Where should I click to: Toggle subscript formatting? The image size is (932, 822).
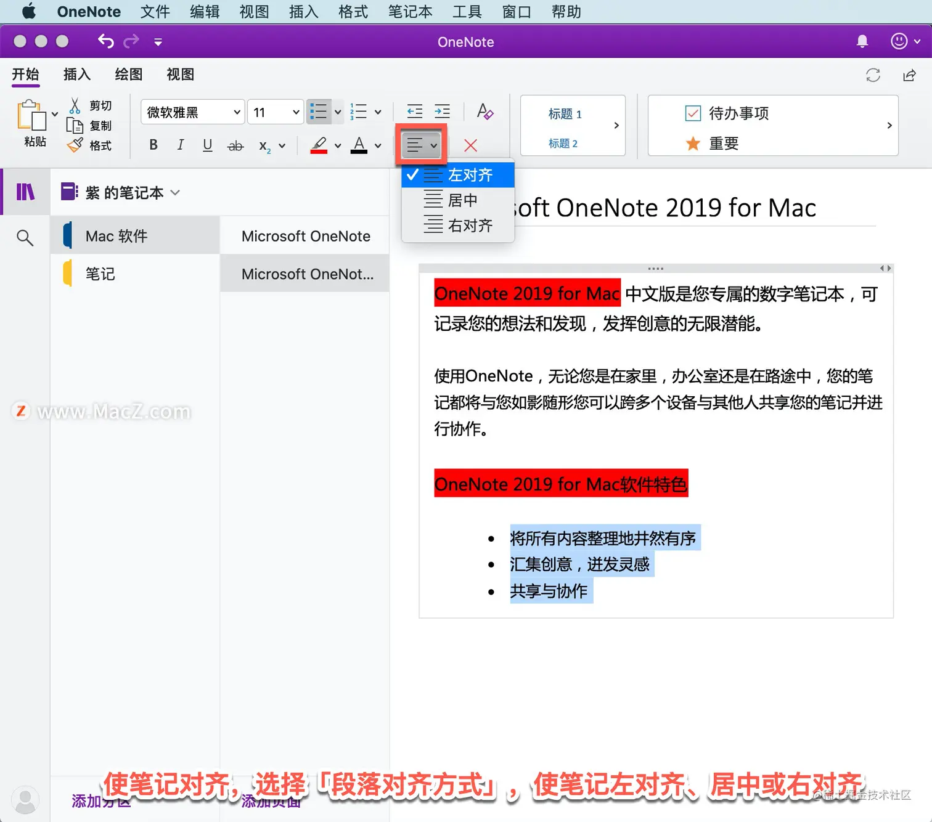click(264, 146)
